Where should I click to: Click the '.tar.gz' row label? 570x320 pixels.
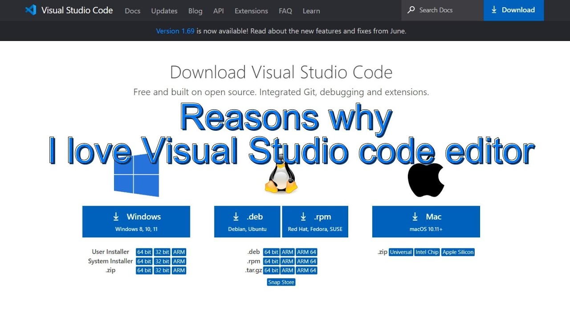tap(253, 270)
